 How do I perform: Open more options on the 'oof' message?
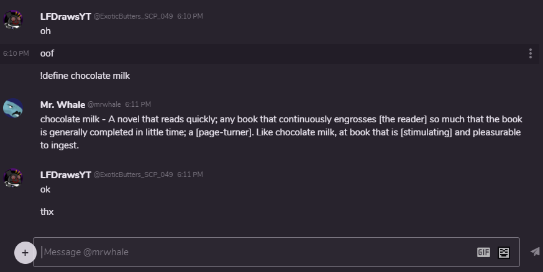click(x=530, y=53)
